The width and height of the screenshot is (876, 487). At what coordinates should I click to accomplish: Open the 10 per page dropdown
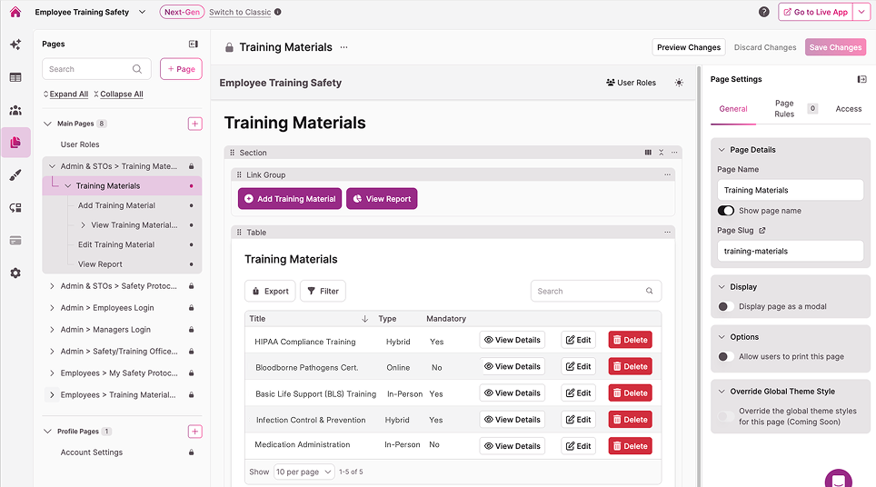[301, 472]
